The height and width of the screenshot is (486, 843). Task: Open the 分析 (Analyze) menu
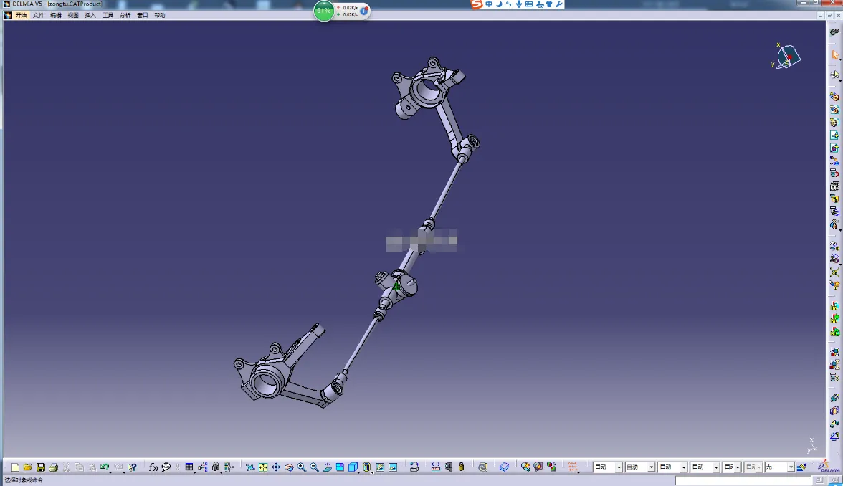[125, 15]
